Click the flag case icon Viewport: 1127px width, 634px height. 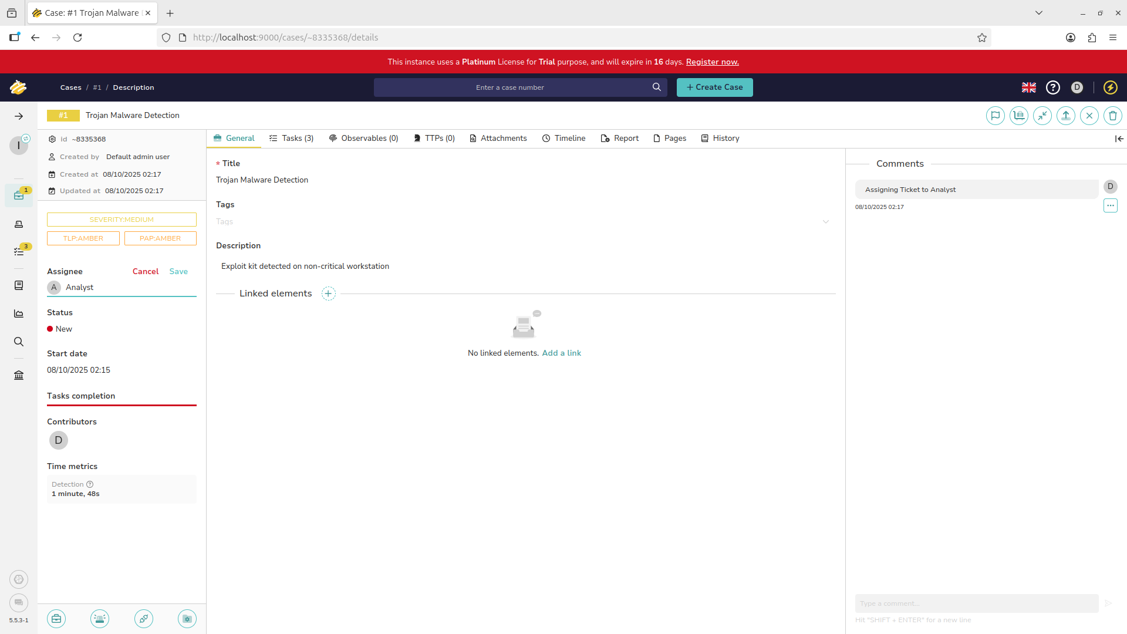995,116
